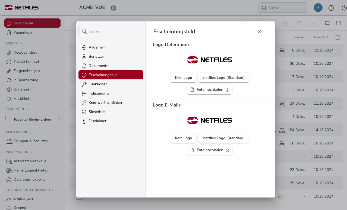The width and height of the screenshot is (347, 210).
Task: Open help via question mark icon
Action: (x=331, y=8)
